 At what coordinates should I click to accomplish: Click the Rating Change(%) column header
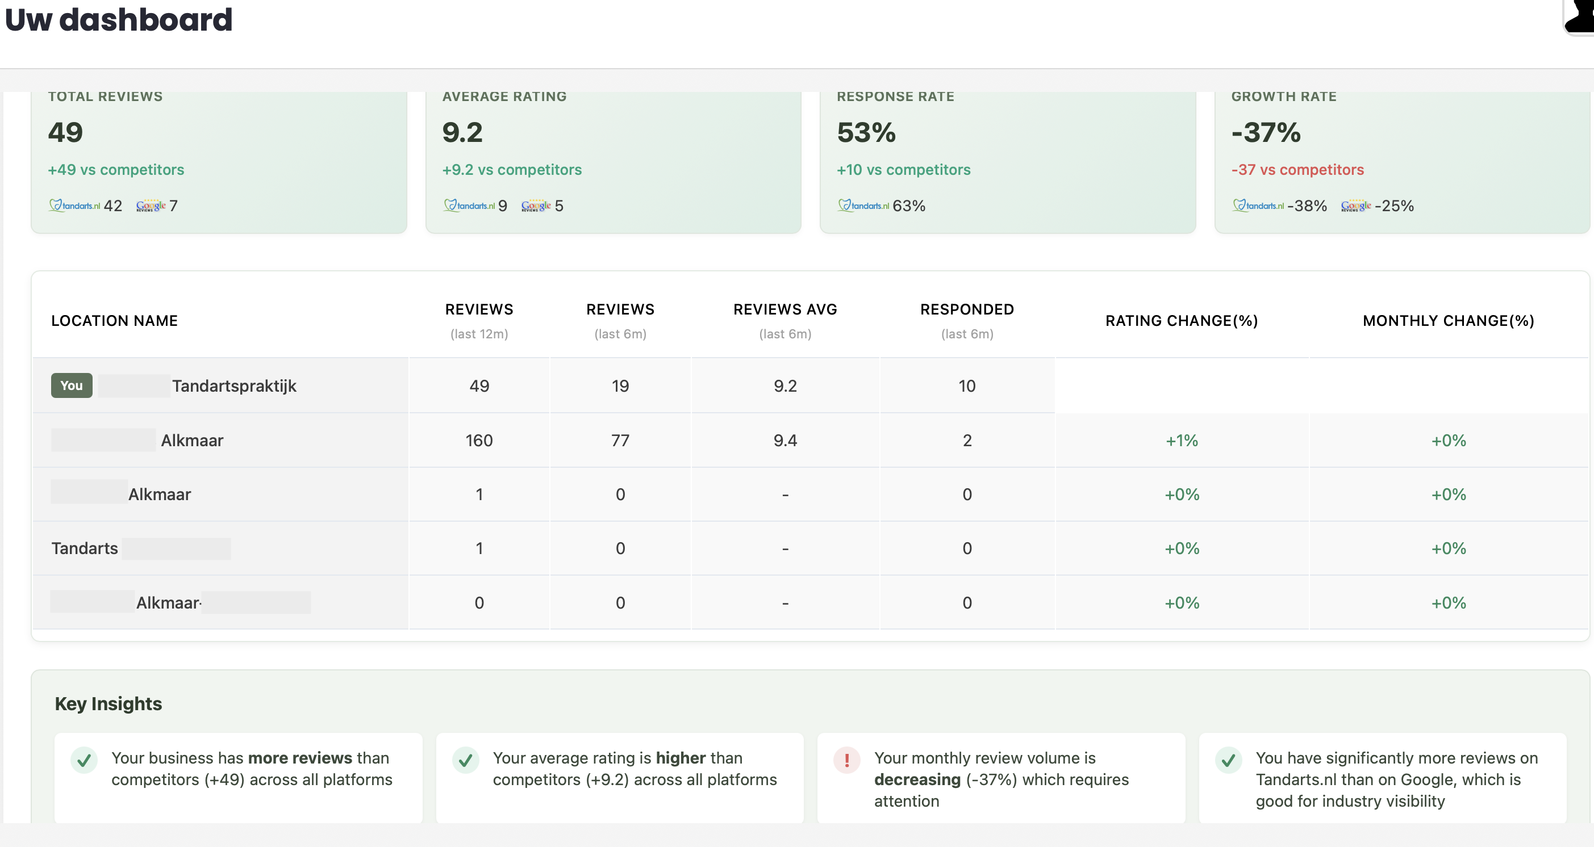[x=1181, y=320]
